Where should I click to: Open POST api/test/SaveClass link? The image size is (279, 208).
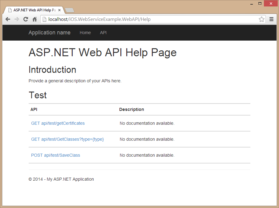pyautogui.click(x=55, y=155)
